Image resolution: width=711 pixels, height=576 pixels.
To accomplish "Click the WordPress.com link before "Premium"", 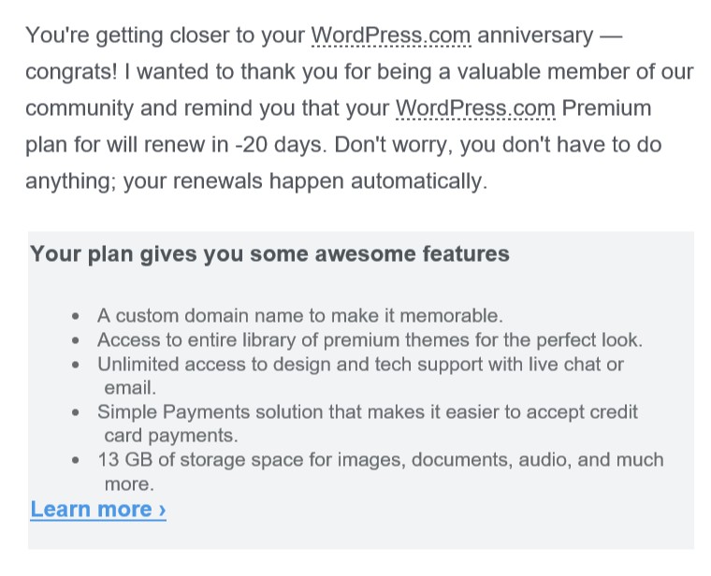I will [x=475, y=108].
